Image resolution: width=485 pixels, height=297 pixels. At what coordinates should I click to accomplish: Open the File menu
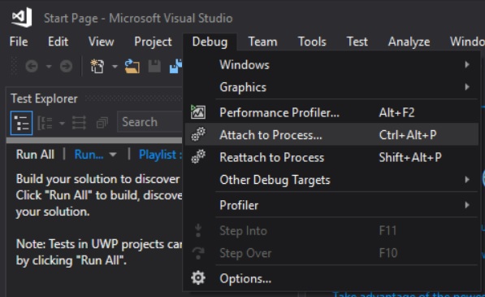click(x=19, y=41)
